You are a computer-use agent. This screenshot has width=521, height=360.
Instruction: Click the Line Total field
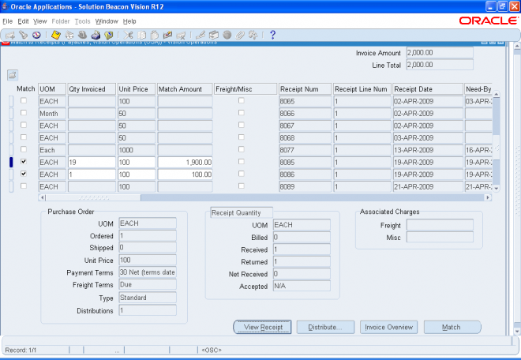click(440, 65)
